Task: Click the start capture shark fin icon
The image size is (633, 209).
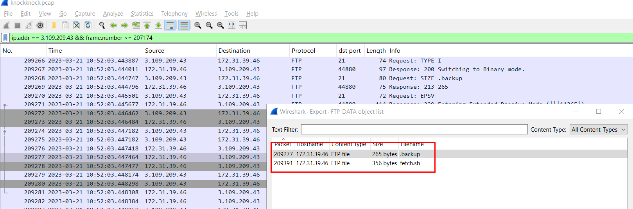Action: click(x=6, y=25)
